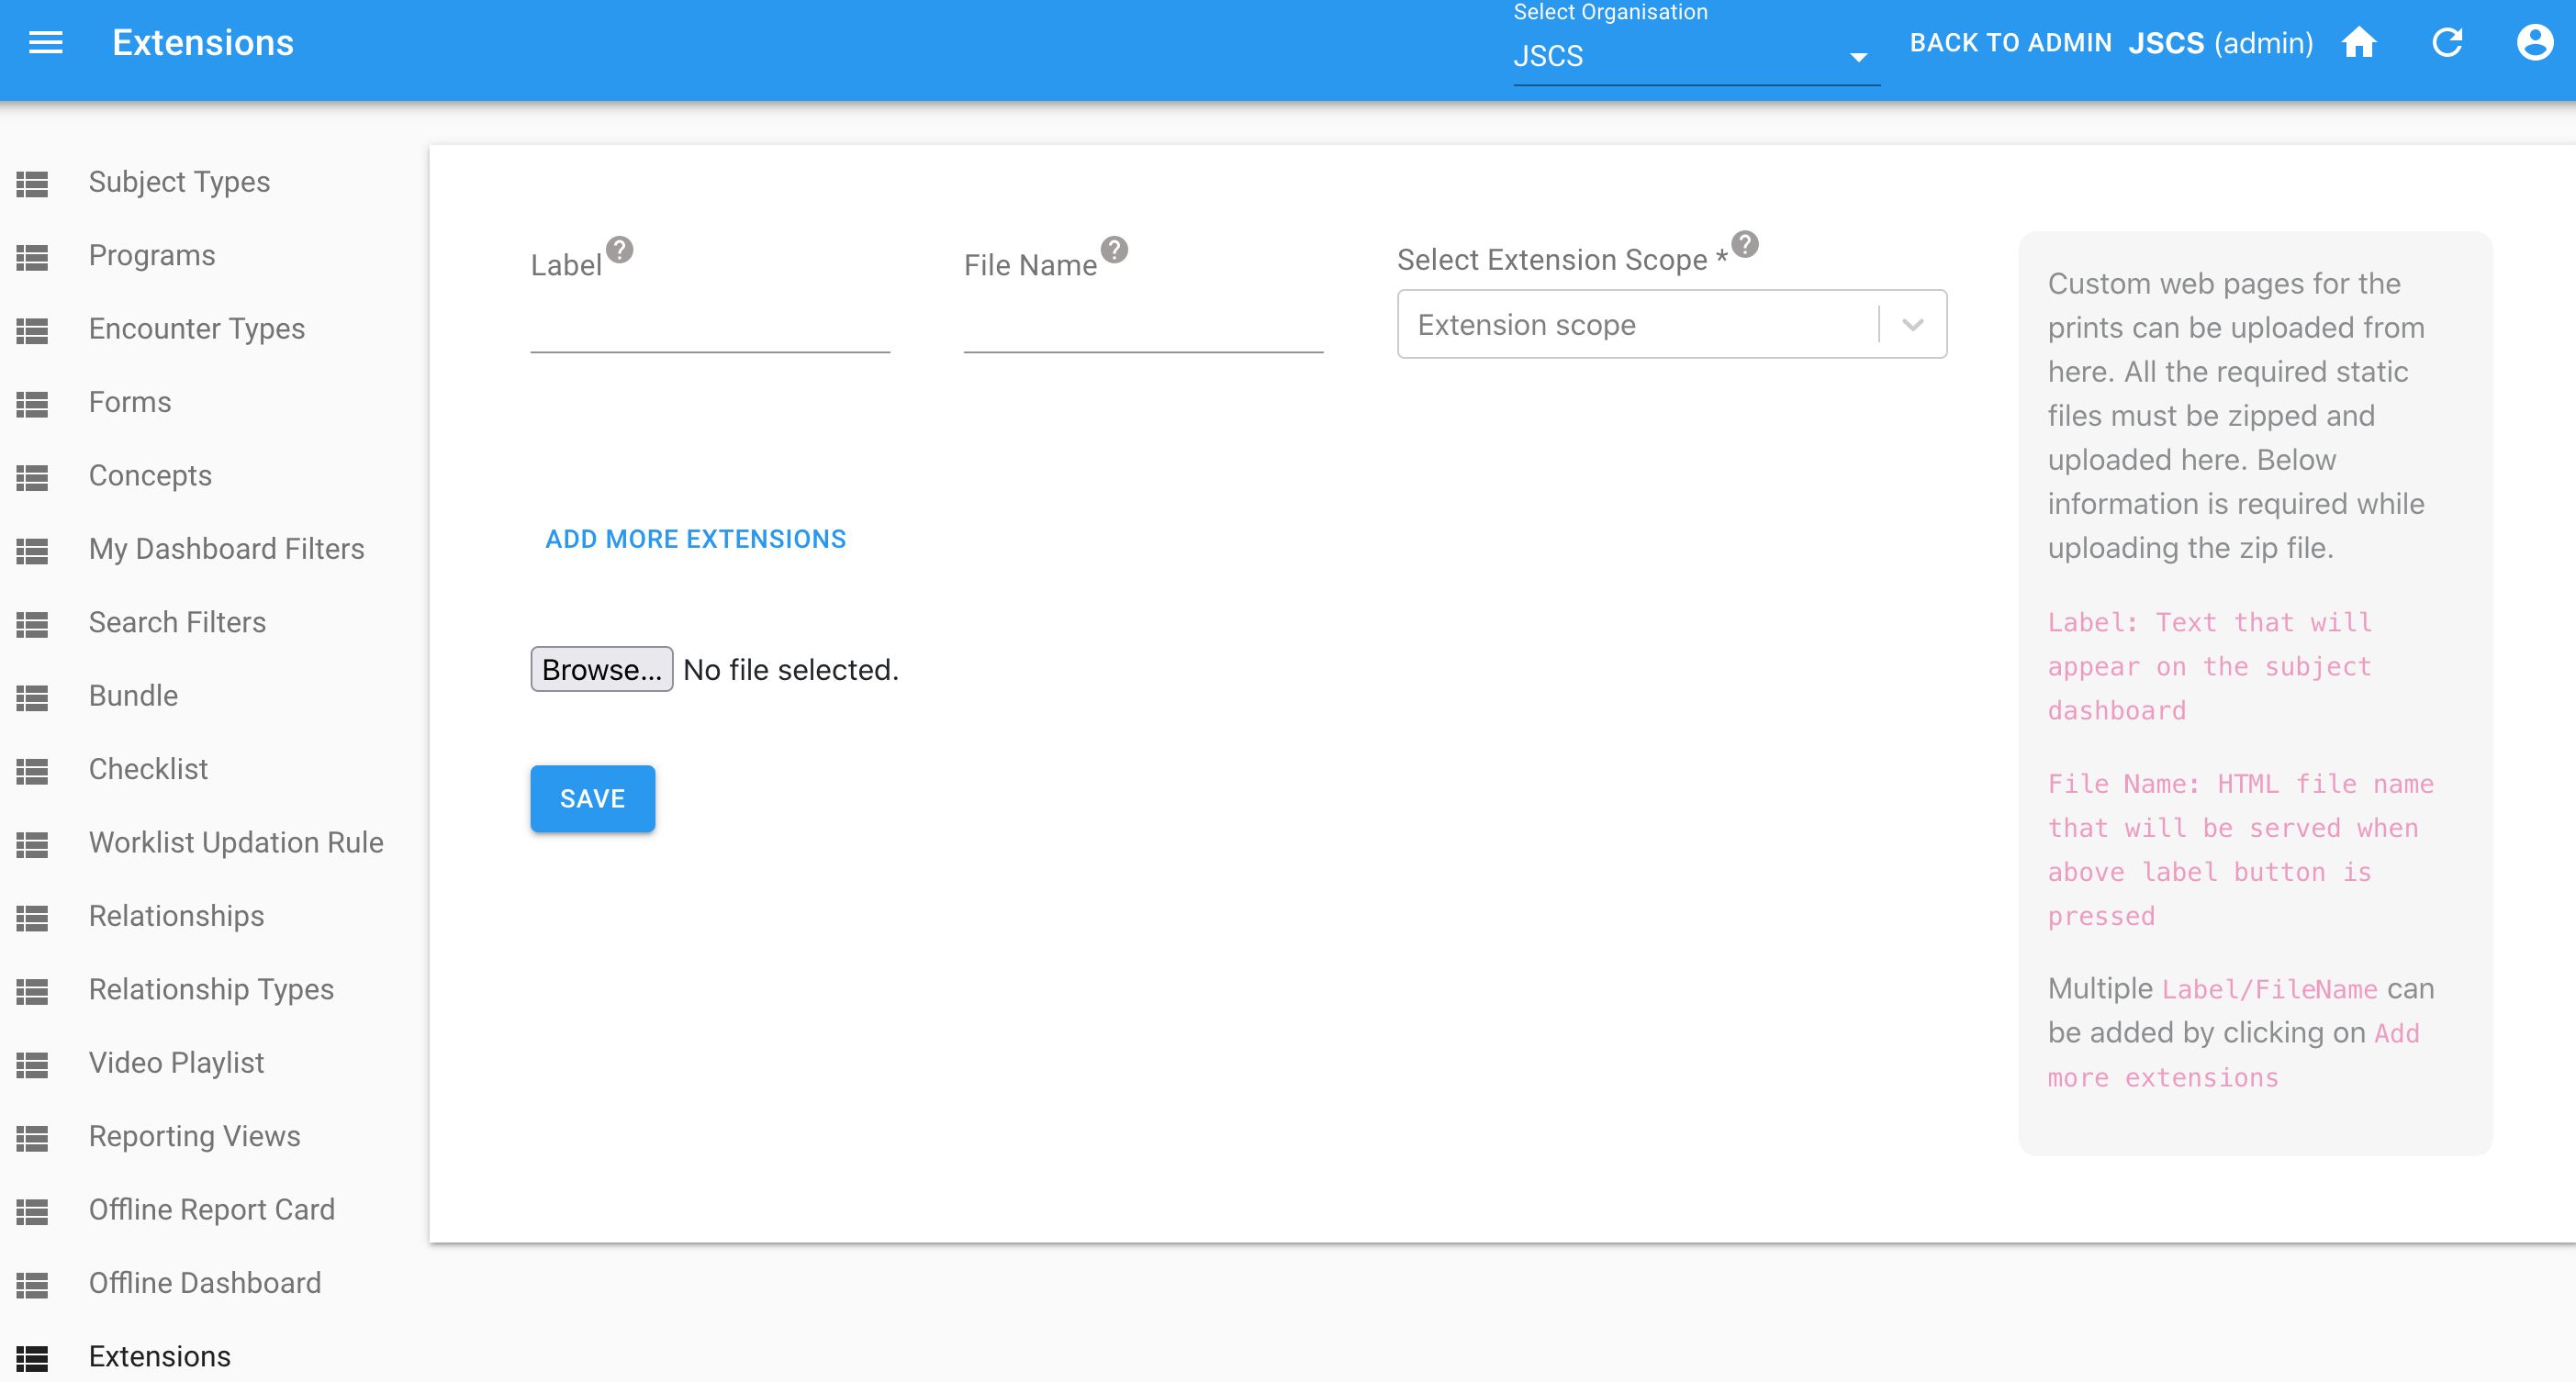
Task: Expand the Extension scope combo box
Action: [1640, 325]
